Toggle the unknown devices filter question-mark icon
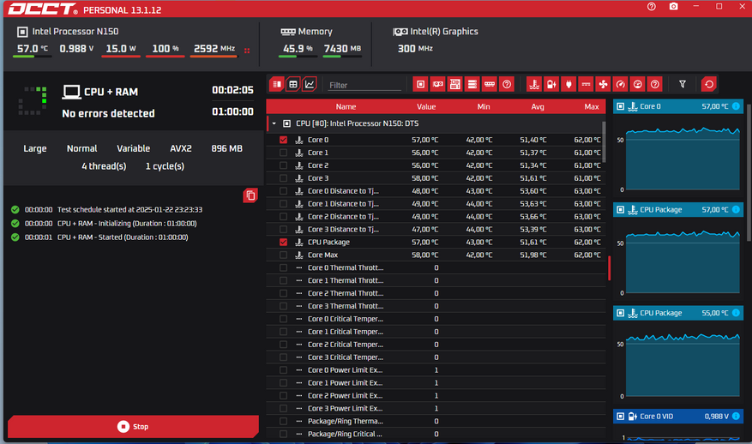Image resolution: width=752 pixels, height=444 pixels. (507, 84)
